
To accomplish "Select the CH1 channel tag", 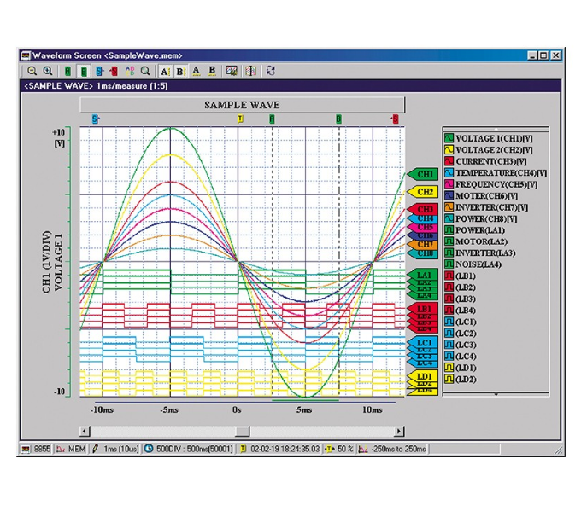I will click(425, 174).
